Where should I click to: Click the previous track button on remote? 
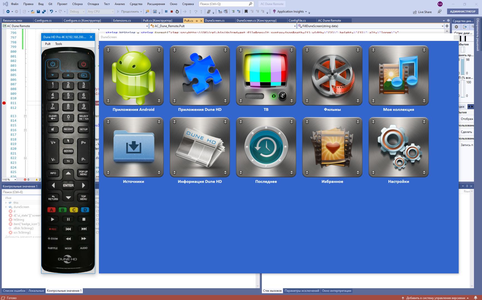pos(68,229)
